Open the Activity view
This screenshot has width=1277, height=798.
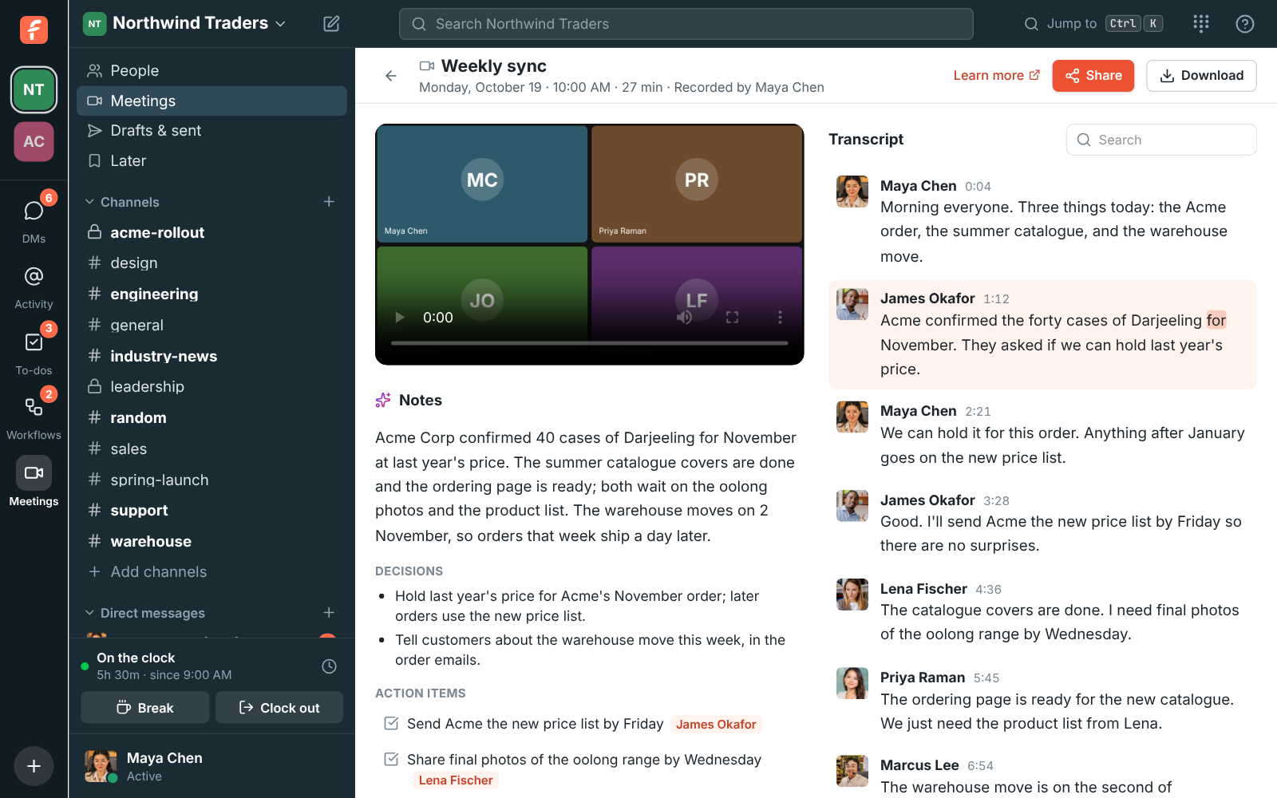tap(34, 287)
